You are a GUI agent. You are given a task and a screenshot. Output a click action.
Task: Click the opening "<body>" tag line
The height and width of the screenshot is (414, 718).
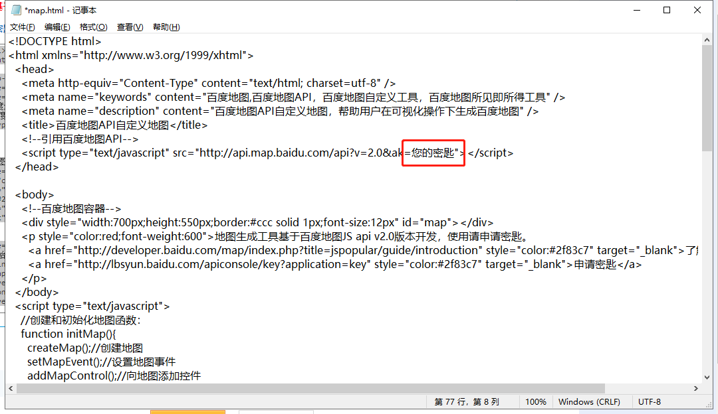coord(35,194)
